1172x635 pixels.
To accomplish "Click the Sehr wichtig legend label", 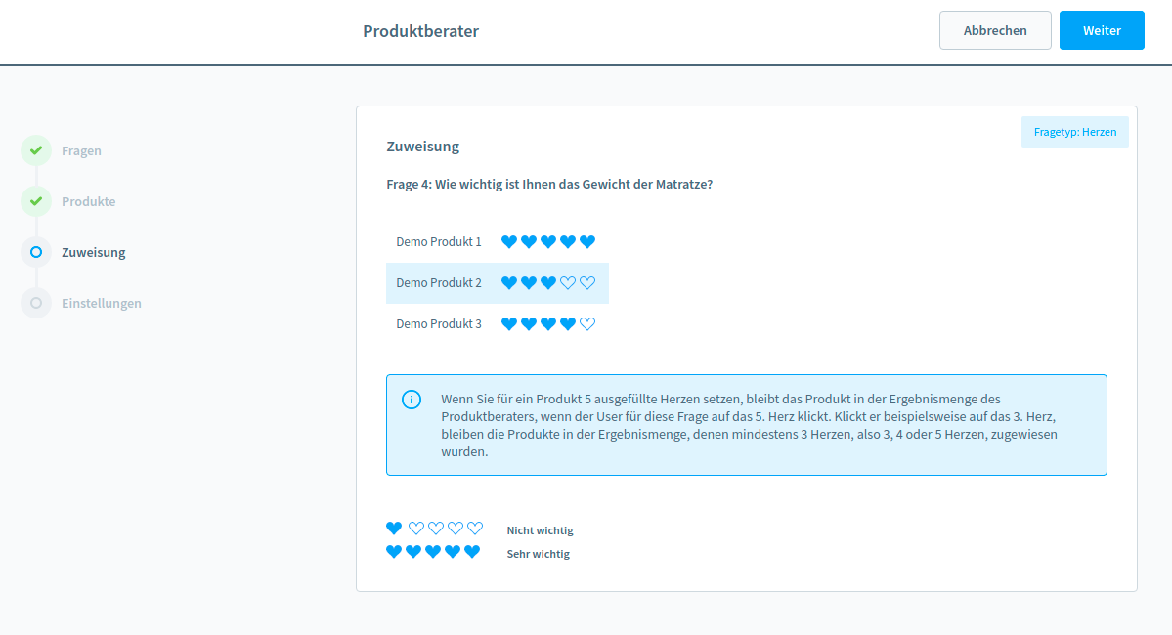I will [x=538, y=554].
